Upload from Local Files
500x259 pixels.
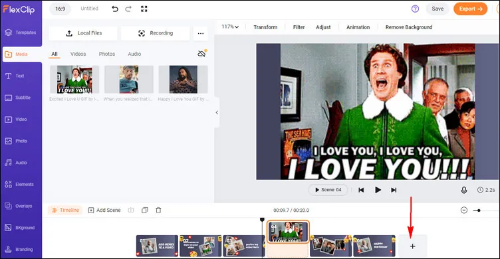point(83,33)
